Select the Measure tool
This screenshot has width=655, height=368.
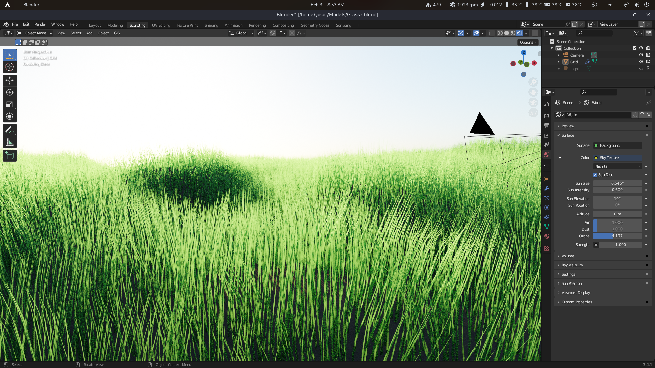(10, 142)
